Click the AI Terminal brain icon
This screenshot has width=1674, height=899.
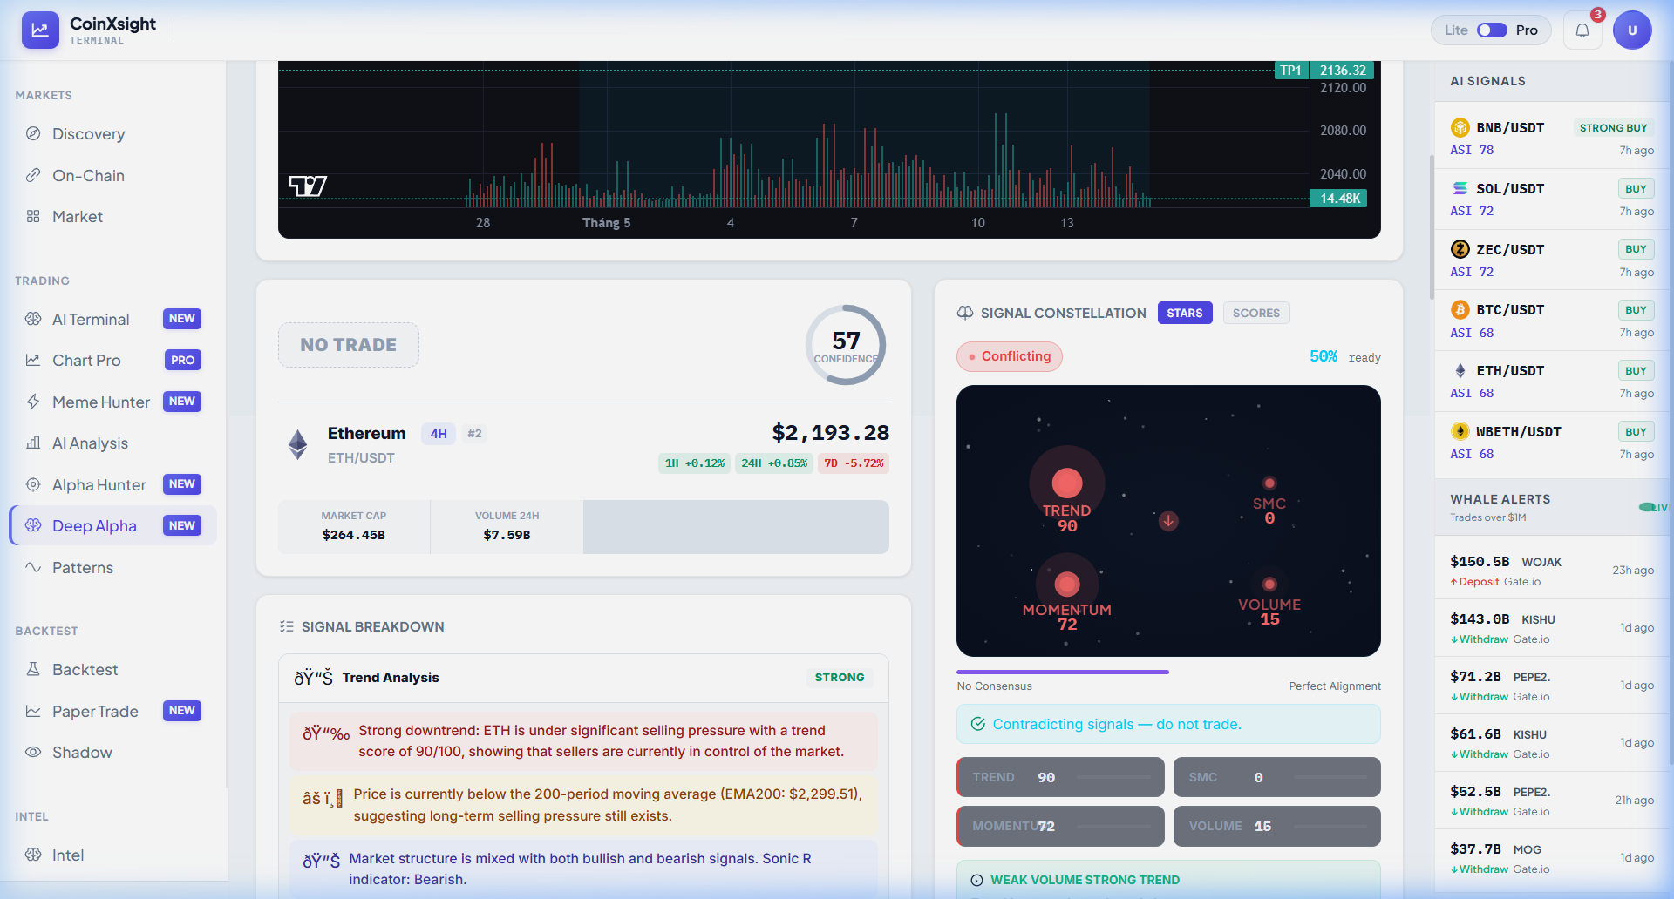pos(33,319)
